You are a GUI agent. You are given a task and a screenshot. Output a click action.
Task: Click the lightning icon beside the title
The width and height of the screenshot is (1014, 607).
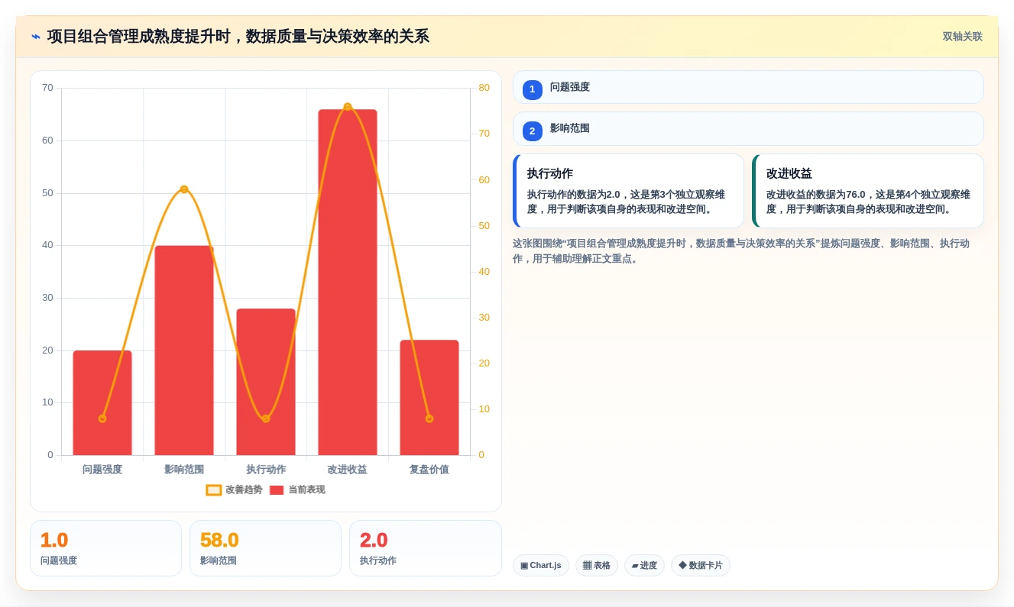tap(36, 37)
